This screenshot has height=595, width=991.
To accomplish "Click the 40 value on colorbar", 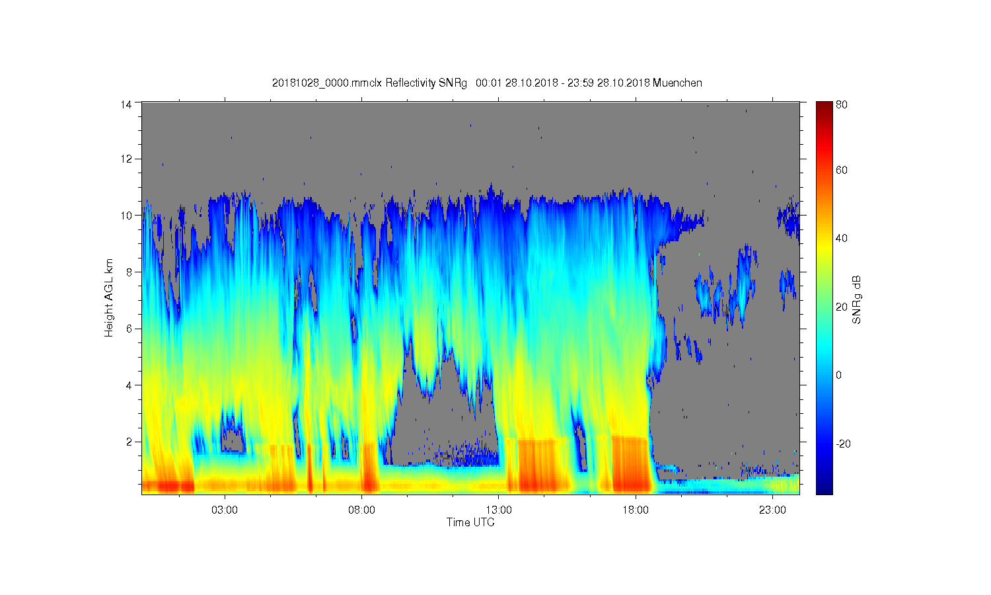I will click(841, 239).
